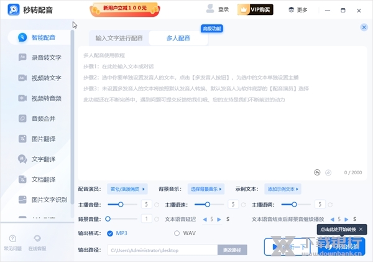Click the undo icon in text editor
Image resolution: width=373 pixels, height=262 pixels.
click(x=317, y=172)
